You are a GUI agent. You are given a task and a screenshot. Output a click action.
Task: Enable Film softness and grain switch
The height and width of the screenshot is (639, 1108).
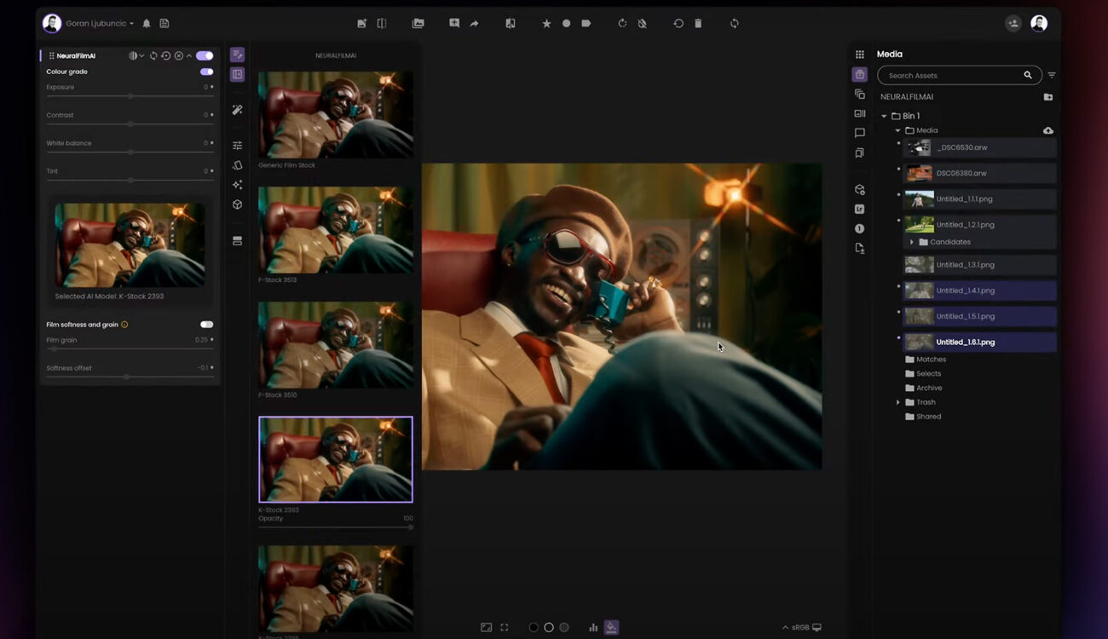point(206,325)
